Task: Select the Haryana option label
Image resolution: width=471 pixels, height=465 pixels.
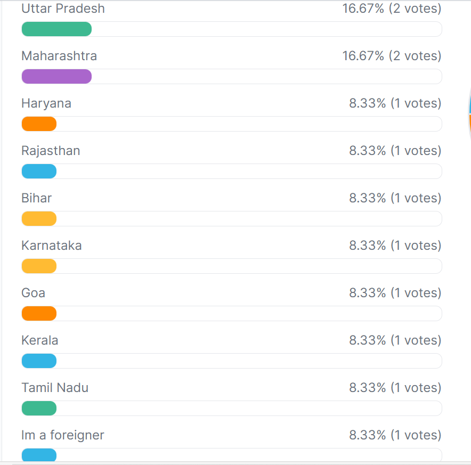Action: 46,104
